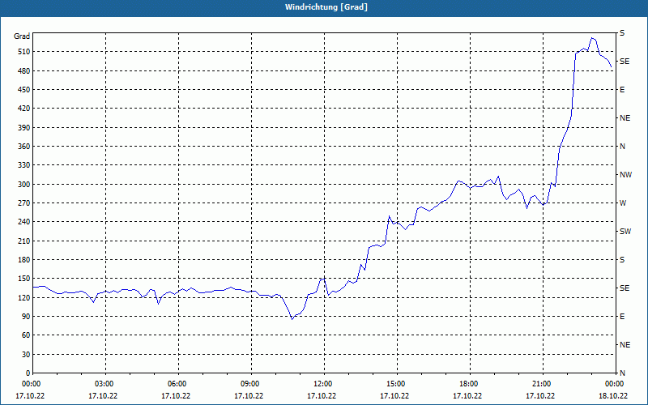Click the E compass label beside the 450 gridline
This screenshot has height=405, width=648.
point(622,90)
